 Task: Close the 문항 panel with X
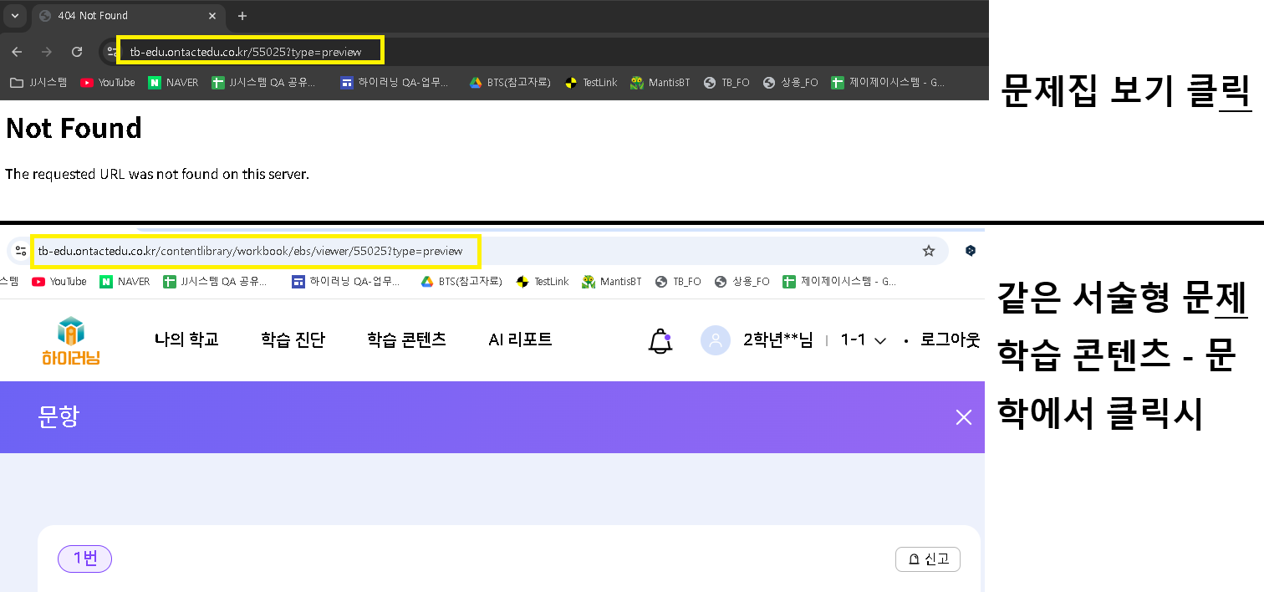pos(963,417)
